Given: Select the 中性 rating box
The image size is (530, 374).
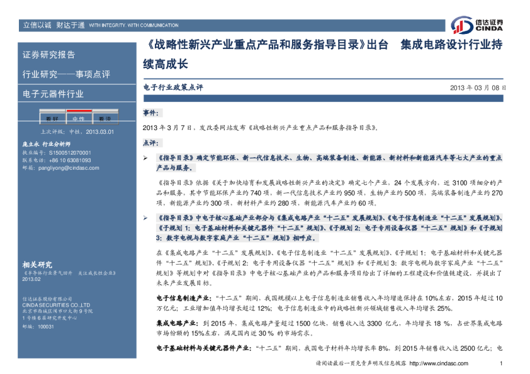Looking at the screenshot, I should [x=78, y=119].
